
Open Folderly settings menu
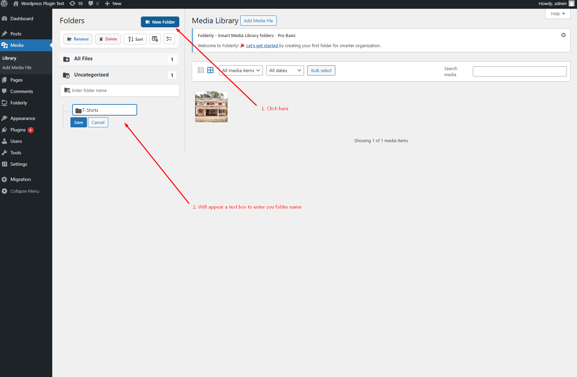click(x=26, y=103)
